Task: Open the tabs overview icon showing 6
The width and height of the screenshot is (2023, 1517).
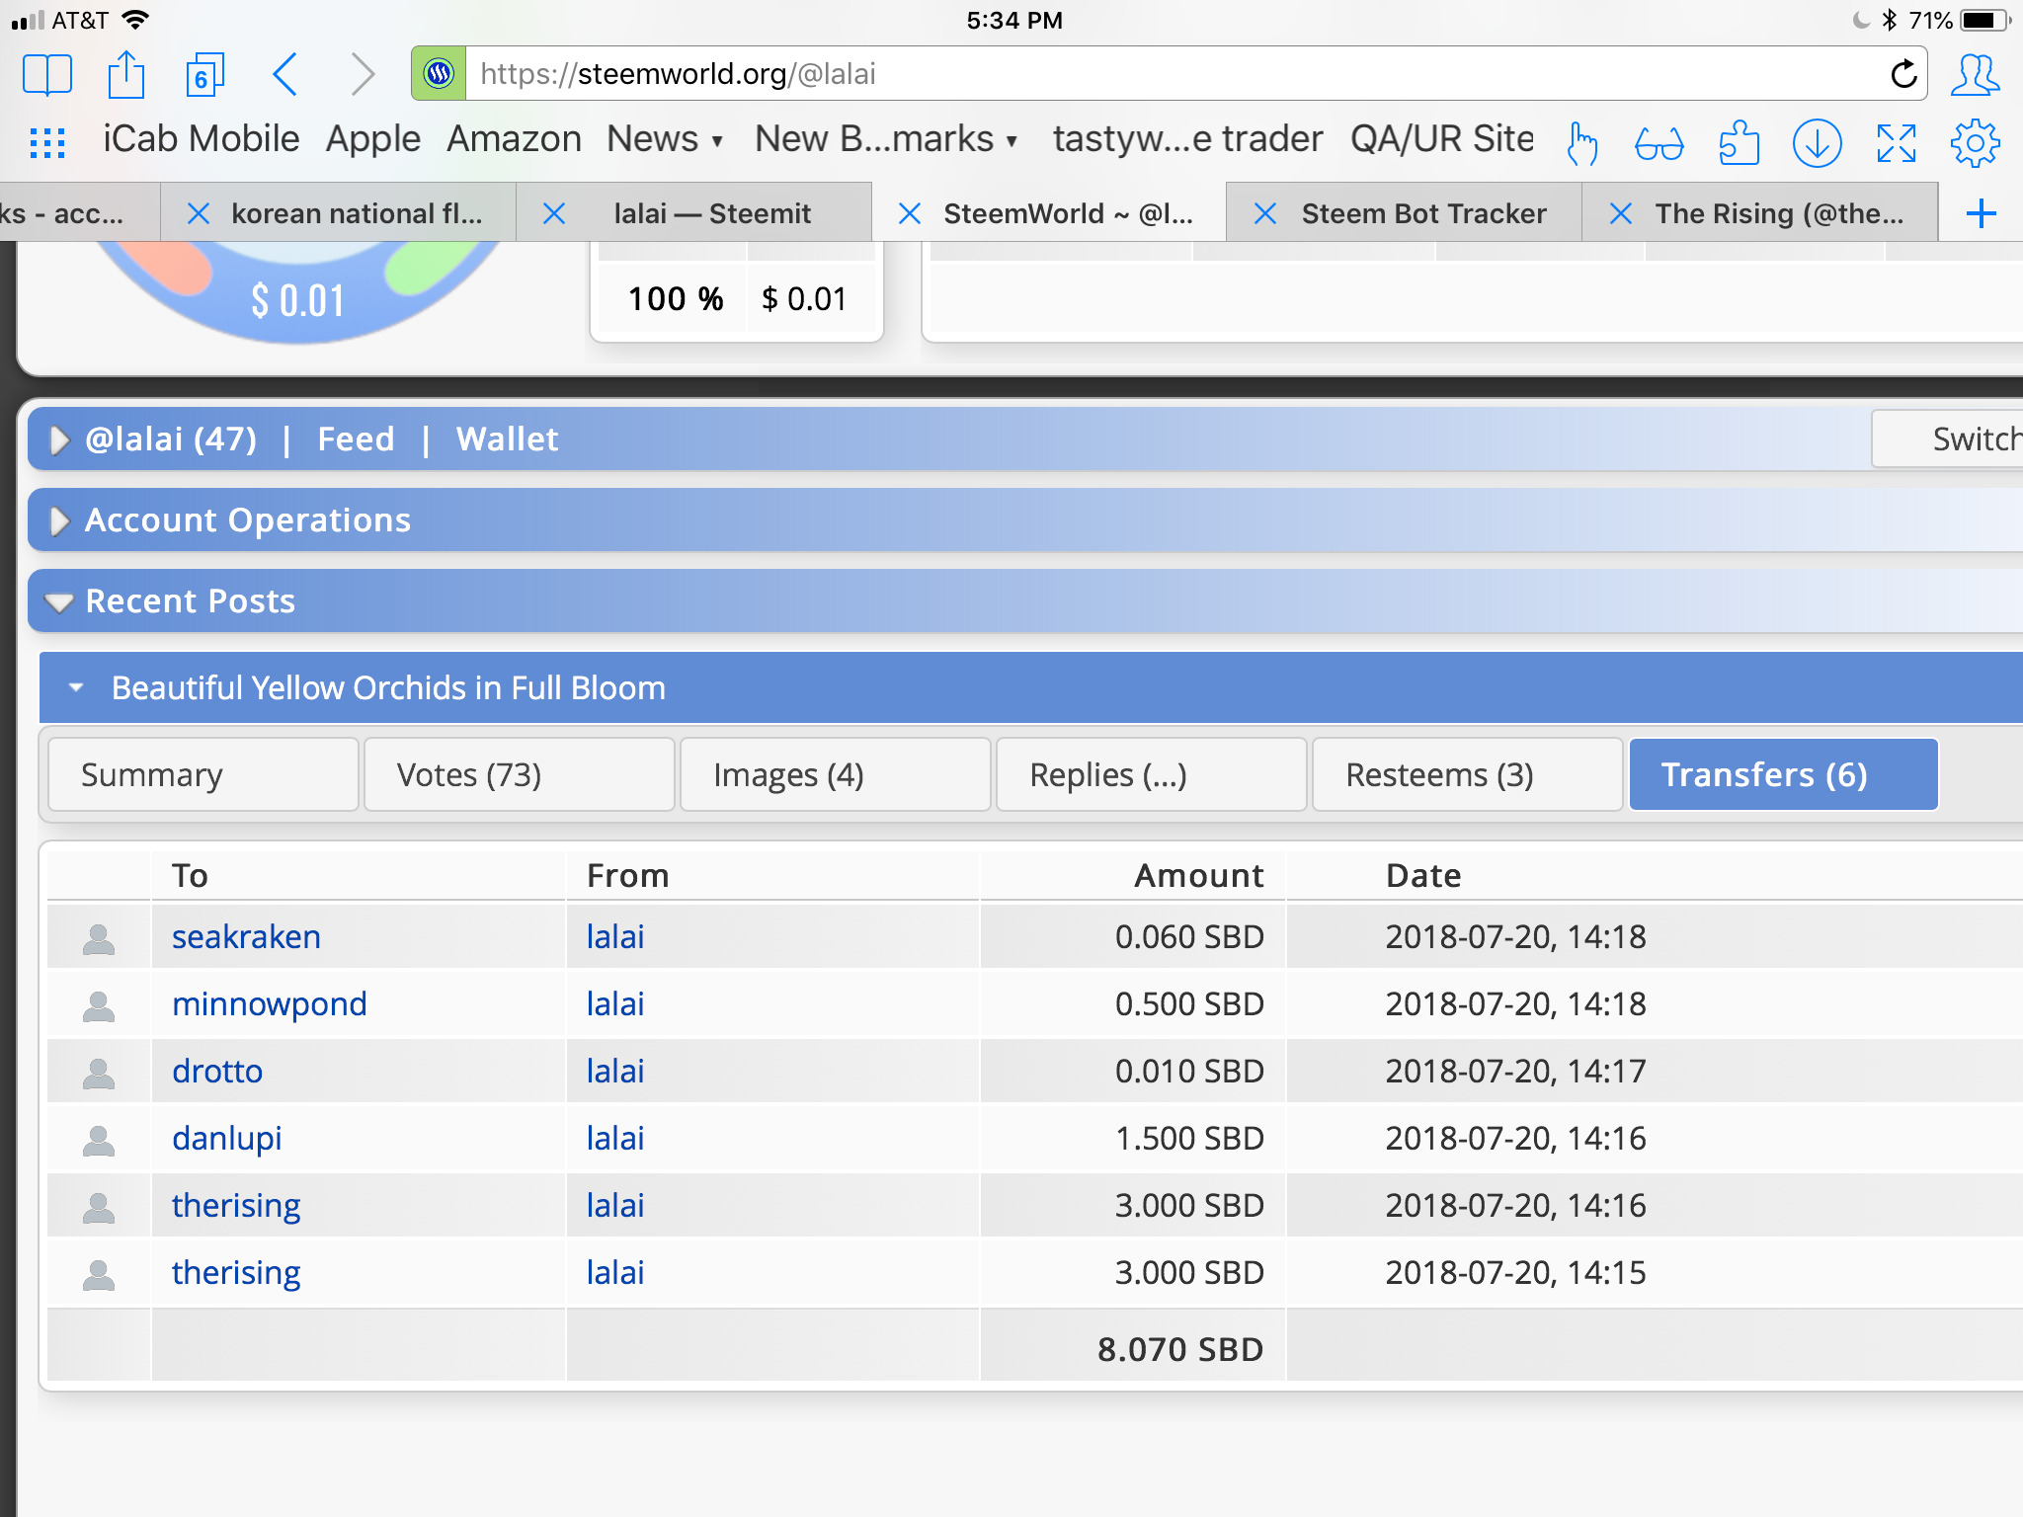Action: click(x=204, y=75)
